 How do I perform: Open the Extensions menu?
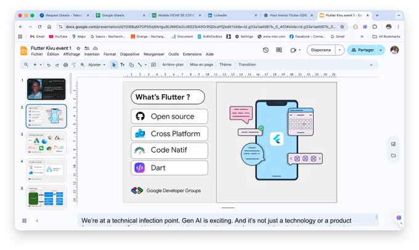pos(192,54)
